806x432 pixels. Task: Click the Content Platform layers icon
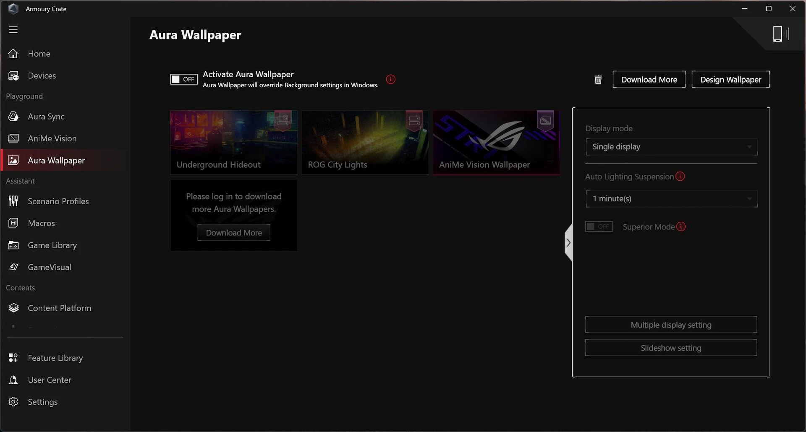pos(13,308)
